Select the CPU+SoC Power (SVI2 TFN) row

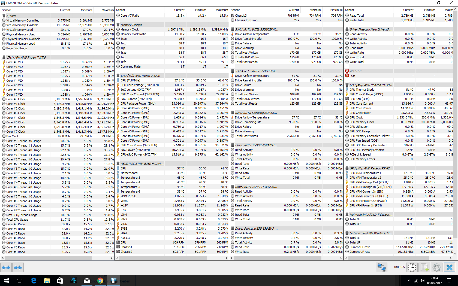point(172,154)
